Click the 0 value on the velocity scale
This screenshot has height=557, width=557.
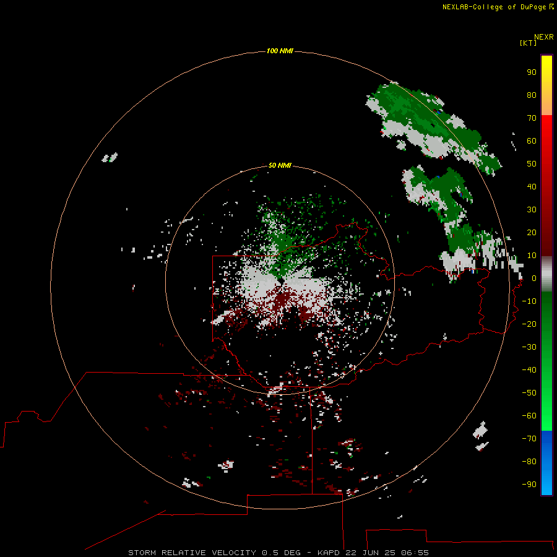pos(534,278)
